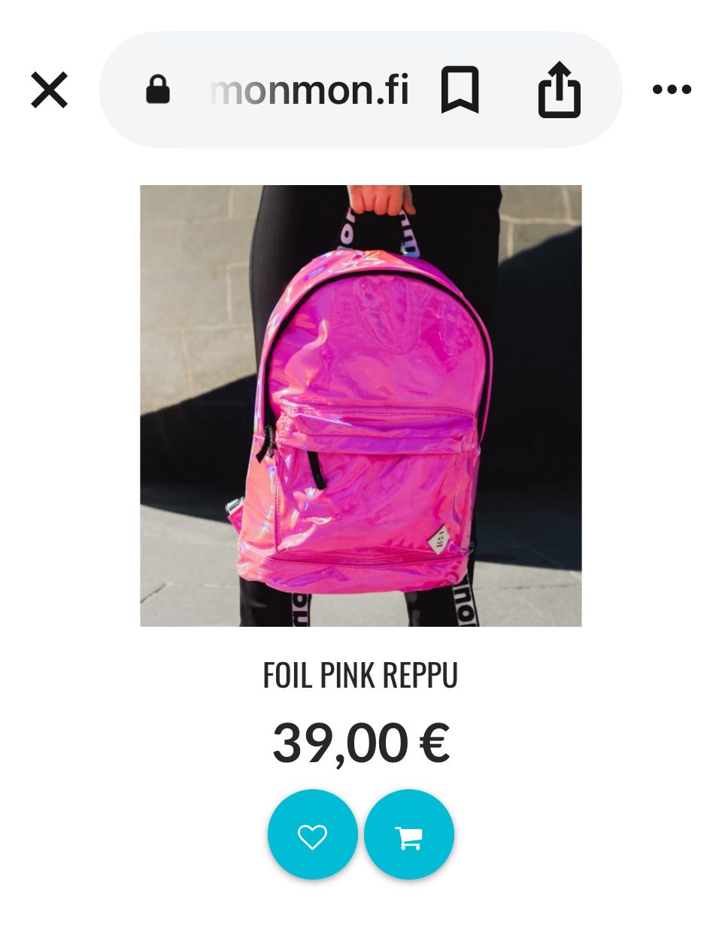The width and height of the screenshot is (722, 936).
Task: Tap the monmon.fi URL text
Action: point(310,90)
